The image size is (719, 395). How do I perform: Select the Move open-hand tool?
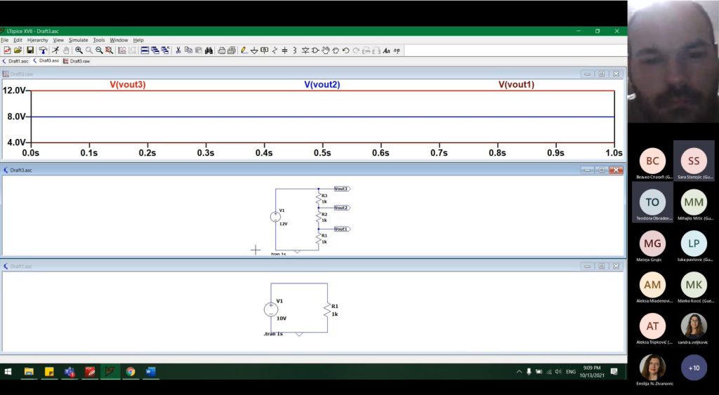pos(326,51)
